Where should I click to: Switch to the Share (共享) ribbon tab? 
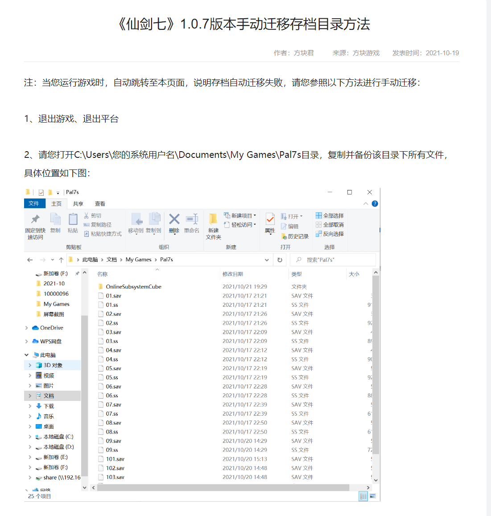click(x=78, y=204)
